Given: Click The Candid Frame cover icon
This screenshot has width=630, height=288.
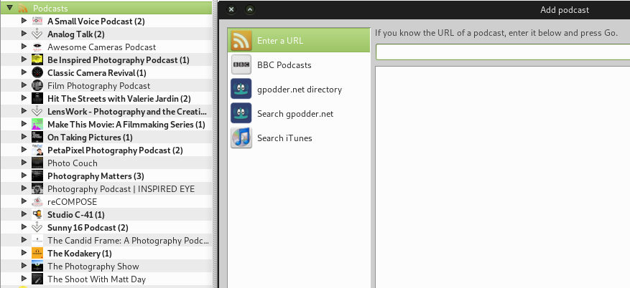Looking at the screenshot, I should 37,240.
